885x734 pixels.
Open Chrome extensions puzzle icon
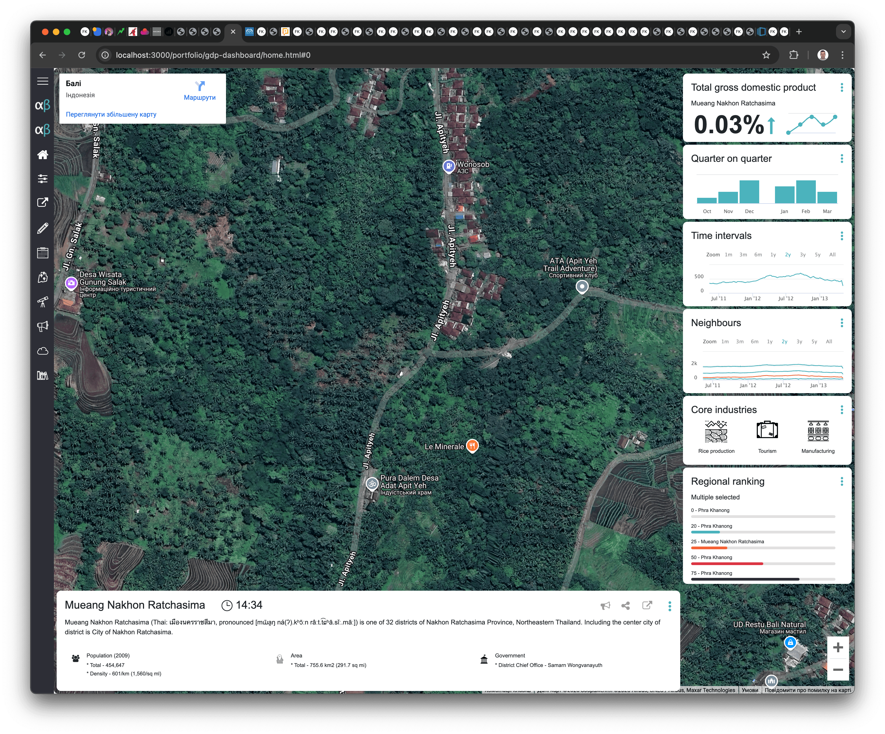pyautogui.click(x=794, y=55)
